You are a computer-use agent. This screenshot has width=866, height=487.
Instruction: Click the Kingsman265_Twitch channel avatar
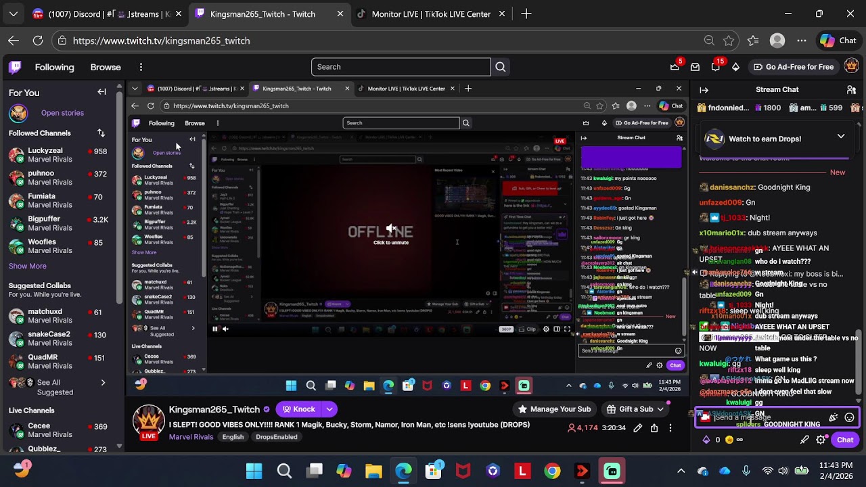[148, 421]
